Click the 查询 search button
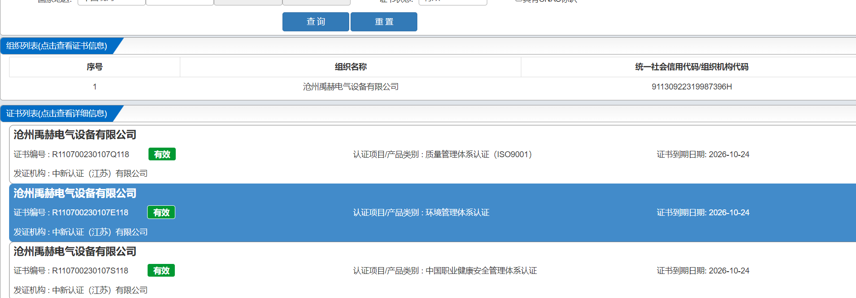 pyautogui.click(x=316, y=22)
